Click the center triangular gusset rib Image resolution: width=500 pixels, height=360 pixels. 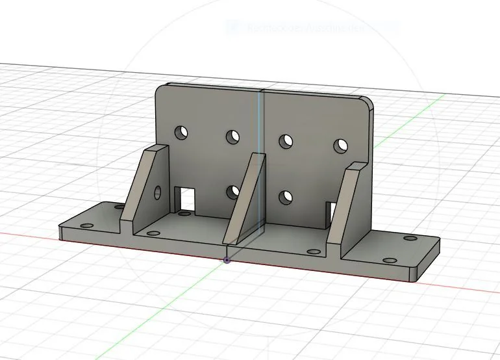[x=245, y=198]
